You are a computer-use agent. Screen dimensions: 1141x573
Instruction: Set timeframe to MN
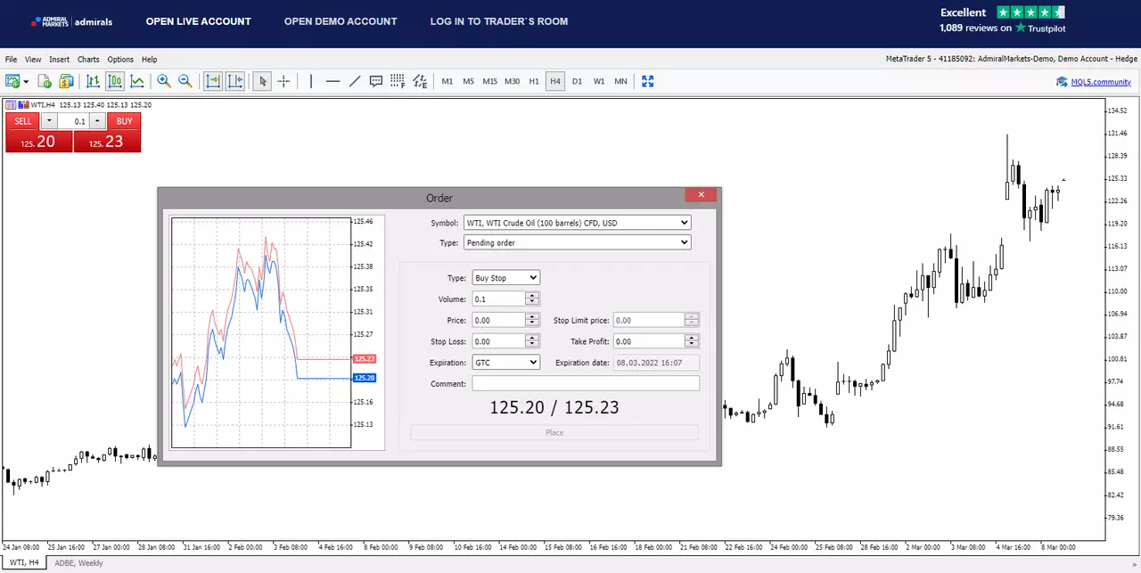(620, 81)
